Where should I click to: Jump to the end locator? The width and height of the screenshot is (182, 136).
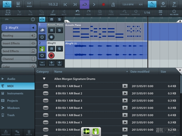(x=75, y=5)
